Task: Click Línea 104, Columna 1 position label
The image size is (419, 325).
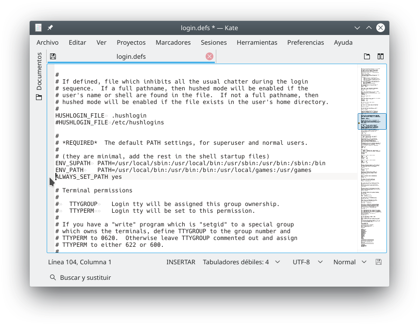Action: pyautogui.click(x=80, y=262)
